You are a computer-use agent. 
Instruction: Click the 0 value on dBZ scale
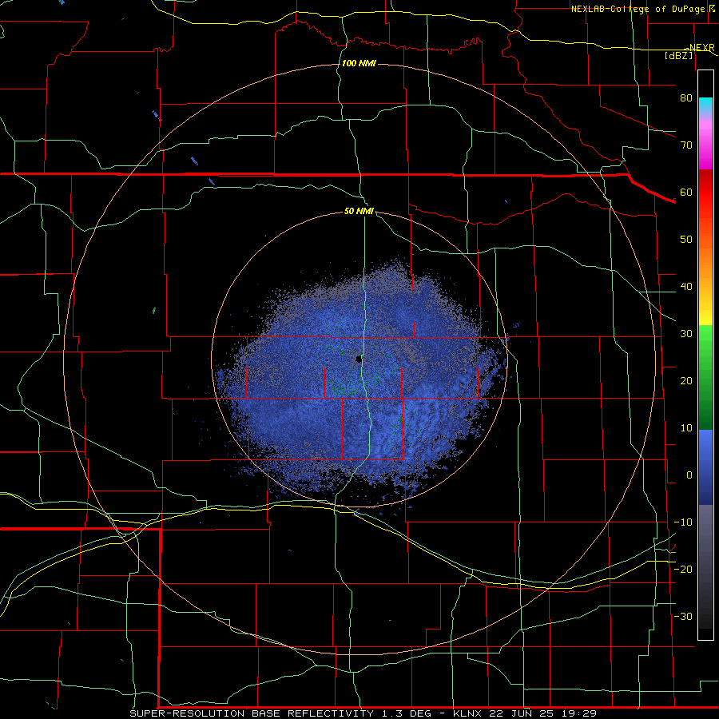[689, 475]
